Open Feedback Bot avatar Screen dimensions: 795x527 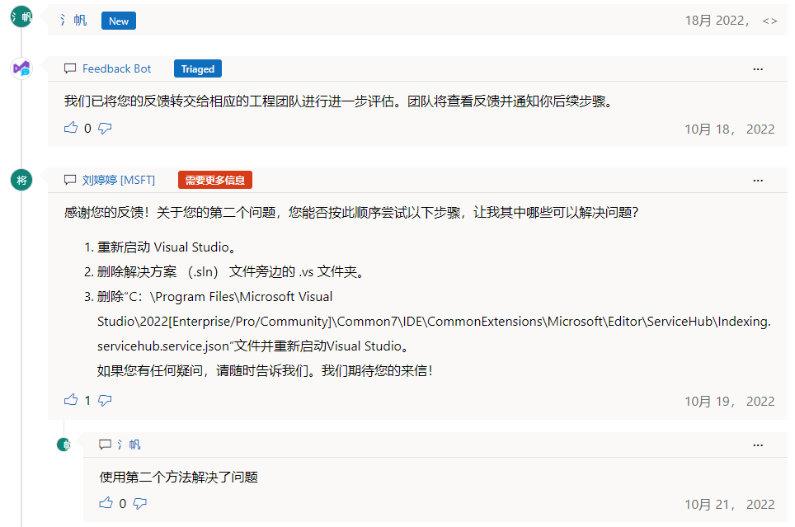pyautogui.click(x=21, y=68)
